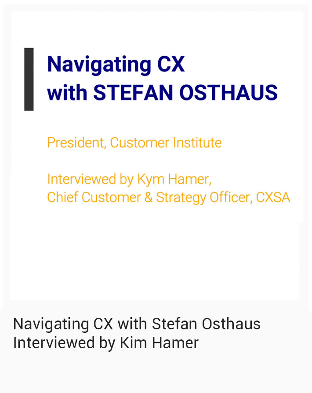This screenshot has width=312, height=393.
Task: Click the black vertical bar beside the heading
Action: (x=29, y=79)
